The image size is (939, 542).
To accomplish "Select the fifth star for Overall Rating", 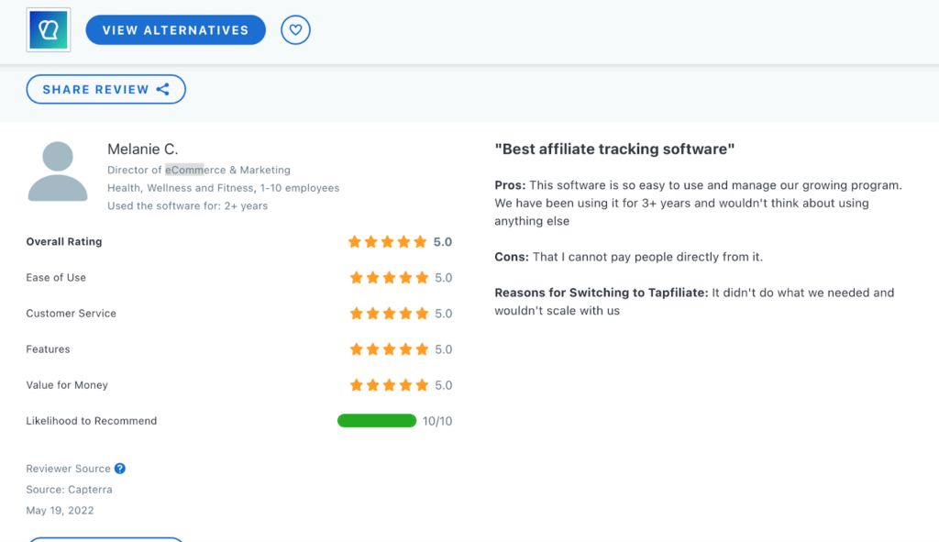I will [421, 241].
